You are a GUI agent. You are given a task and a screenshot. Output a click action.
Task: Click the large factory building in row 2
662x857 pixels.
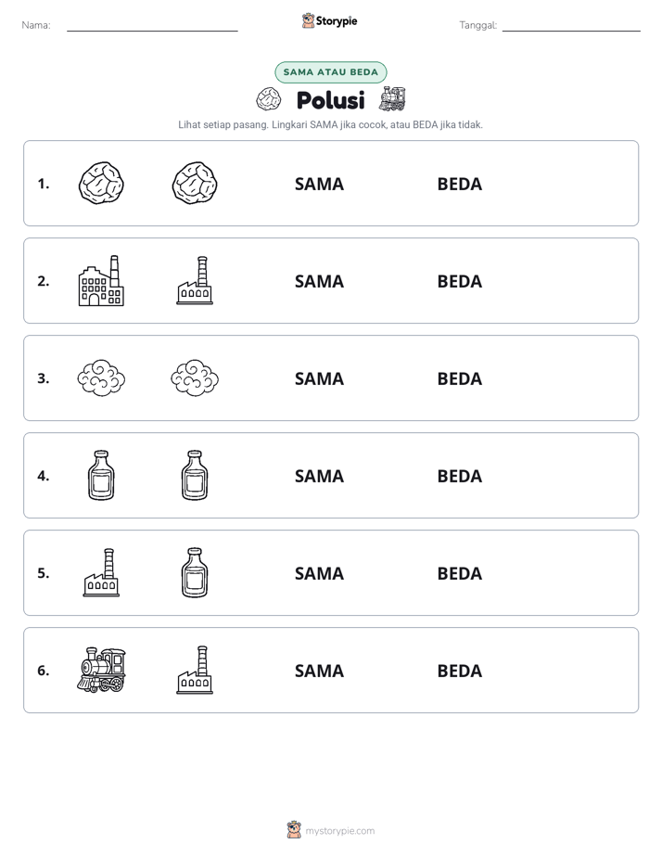click(x=101, y=280)
